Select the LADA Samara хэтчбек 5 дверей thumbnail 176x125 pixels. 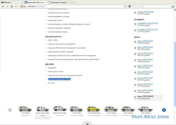coord(128,111)
